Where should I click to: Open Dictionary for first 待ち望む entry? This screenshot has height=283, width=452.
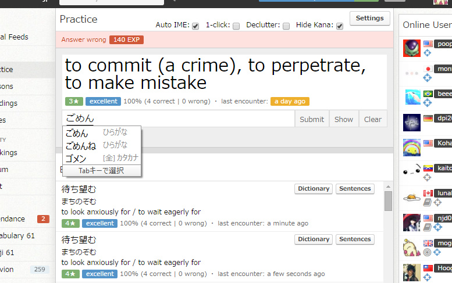[x=313, y=189]
